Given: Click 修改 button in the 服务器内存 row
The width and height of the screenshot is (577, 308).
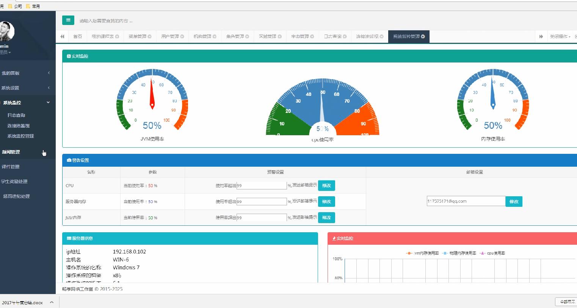Looking at the screenshot, I should (x=326, y=202).
